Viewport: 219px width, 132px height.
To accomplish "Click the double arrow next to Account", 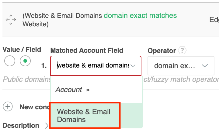I will pos(88,90).
